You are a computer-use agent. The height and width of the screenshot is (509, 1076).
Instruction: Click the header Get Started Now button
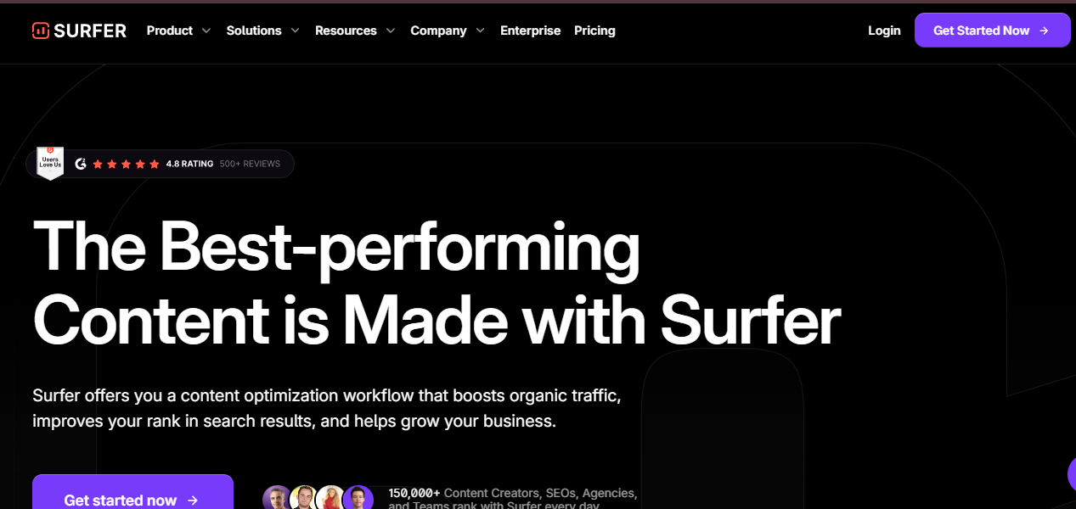tap(992, 31)
